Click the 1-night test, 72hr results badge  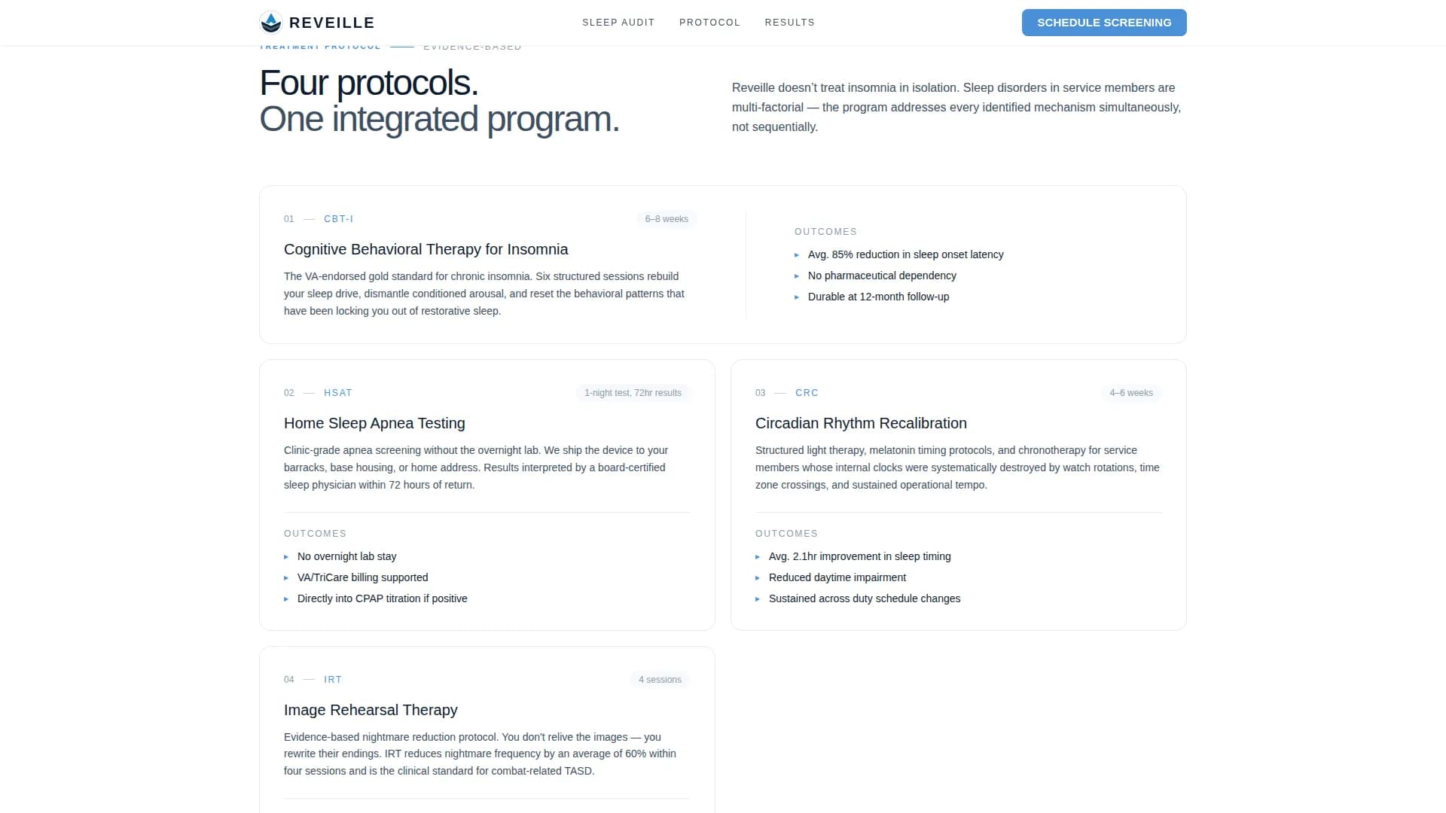point(633,393)
